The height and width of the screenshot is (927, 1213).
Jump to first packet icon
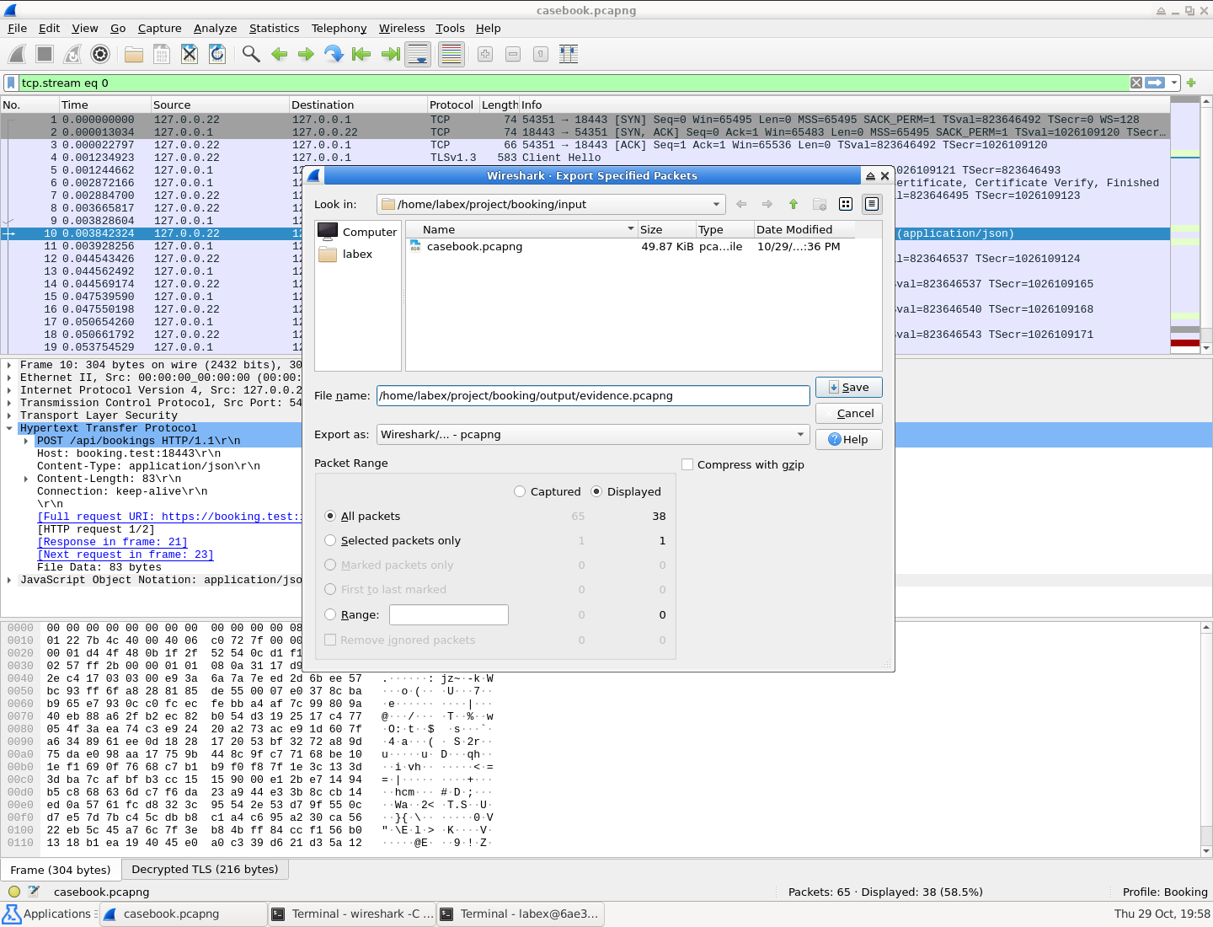(361, 55)
